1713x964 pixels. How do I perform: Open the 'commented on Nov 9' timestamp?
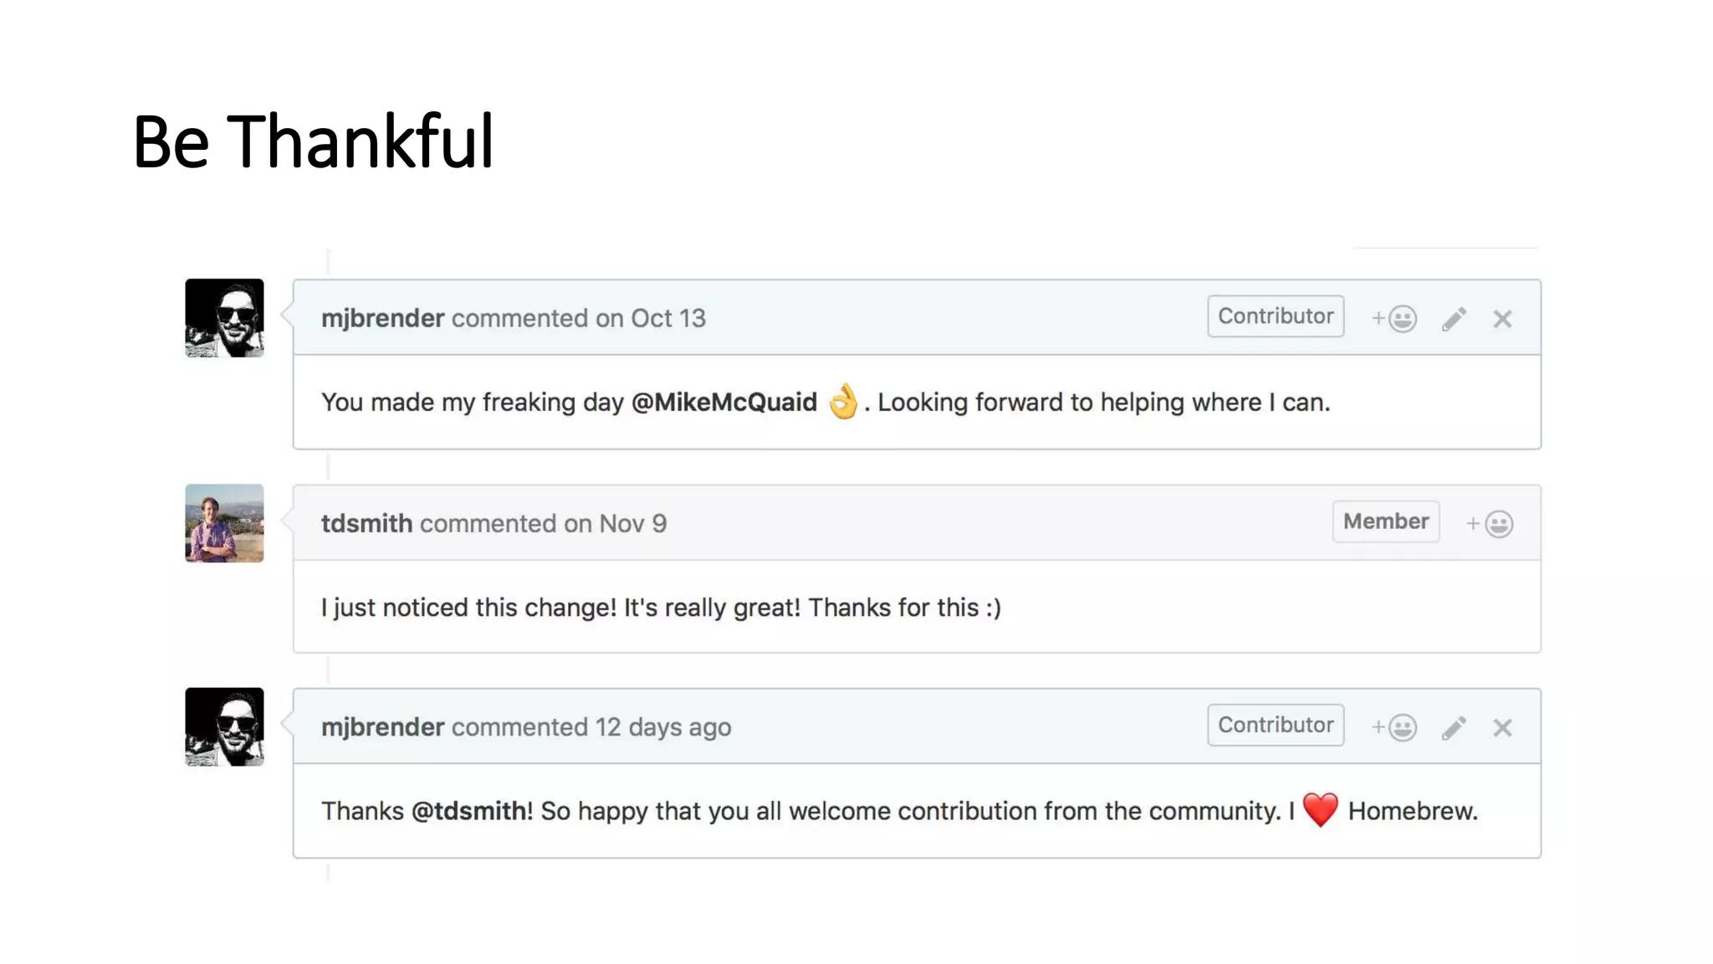pos(544,524)
